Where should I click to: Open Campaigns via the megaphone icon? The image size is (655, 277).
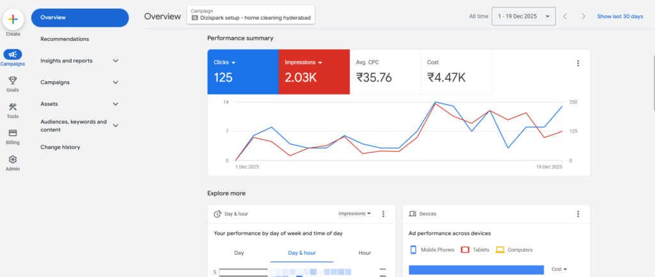[13, 54]
